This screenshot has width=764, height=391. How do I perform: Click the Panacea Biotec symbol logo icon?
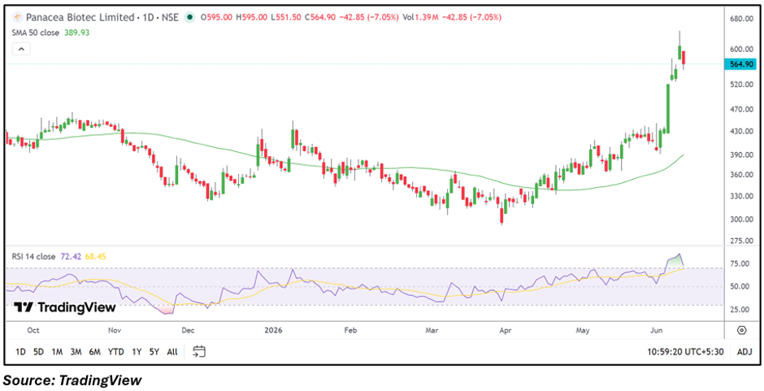tap(18, 18)
